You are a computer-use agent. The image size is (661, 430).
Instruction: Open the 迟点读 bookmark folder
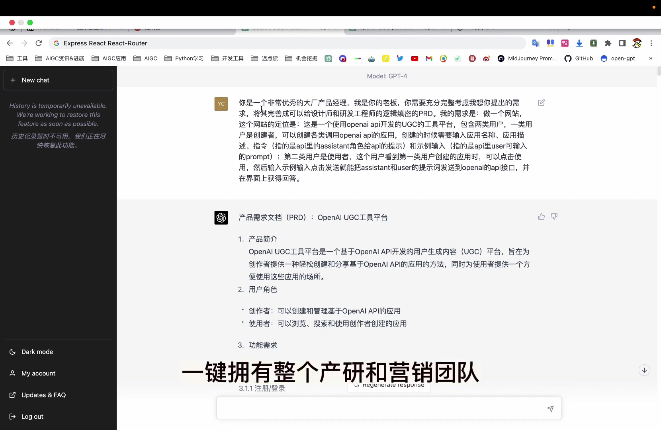(264, 59)
